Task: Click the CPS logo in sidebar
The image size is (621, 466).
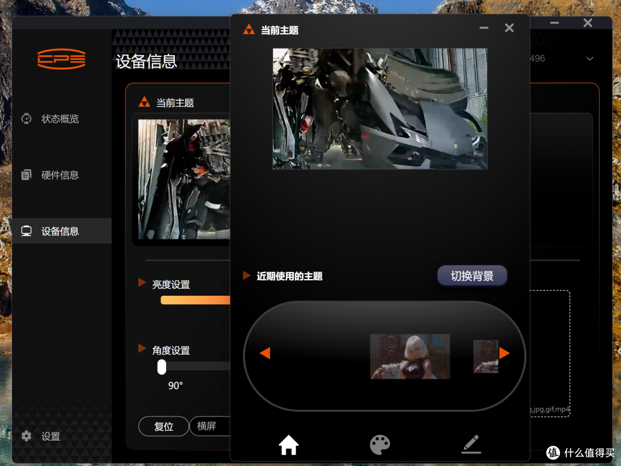Action: click(x=62, y=59)
